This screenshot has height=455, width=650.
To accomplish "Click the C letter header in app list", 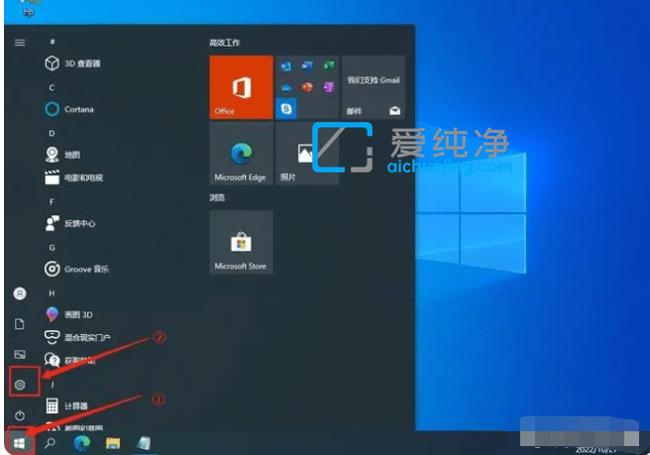I will tap(52, 87).
